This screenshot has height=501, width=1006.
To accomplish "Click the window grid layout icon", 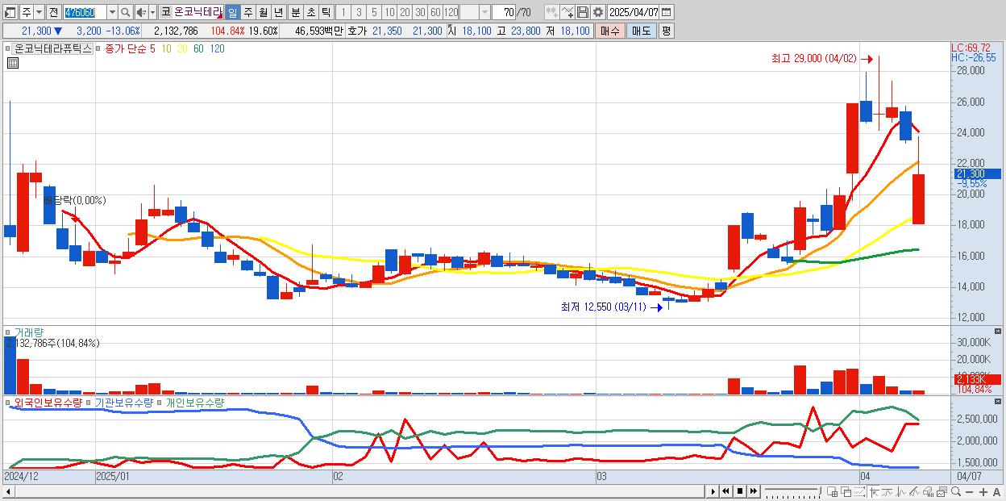I will pyautogui.click(x=833, y=491).
